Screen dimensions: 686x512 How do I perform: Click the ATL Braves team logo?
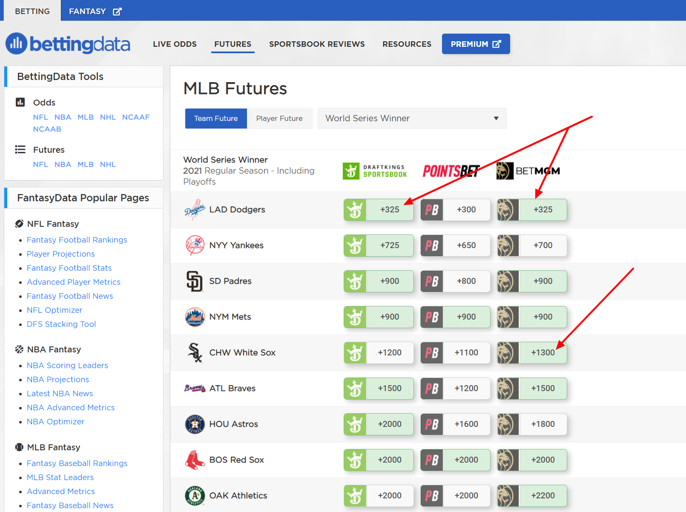point(195,388)
